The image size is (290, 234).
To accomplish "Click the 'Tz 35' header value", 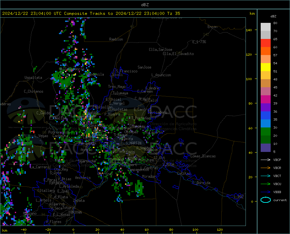I will pyautogui.click(x=173, y=14).
